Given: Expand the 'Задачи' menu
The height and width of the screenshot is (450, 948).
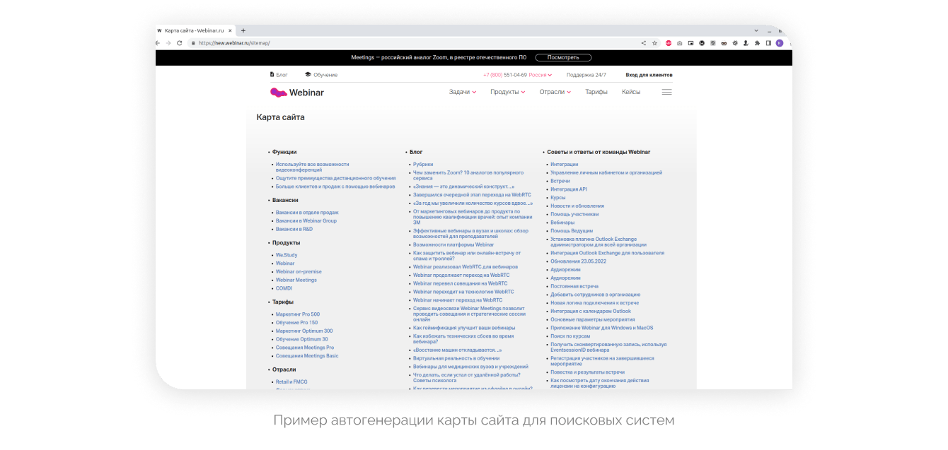Looking at the screenshot, I should click(x=463, y=92).
